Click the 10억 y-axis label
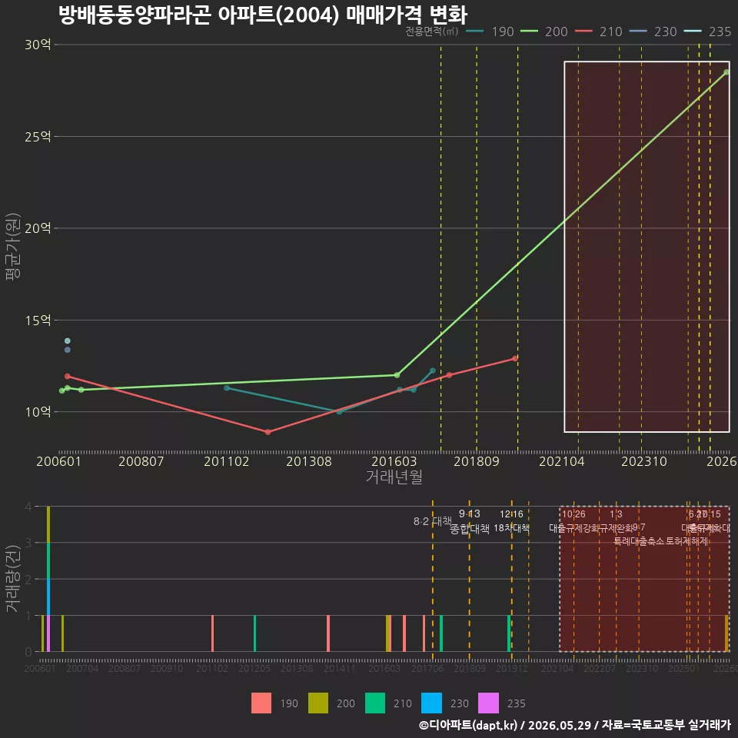 pyautogui.click(x=38, y=412)
